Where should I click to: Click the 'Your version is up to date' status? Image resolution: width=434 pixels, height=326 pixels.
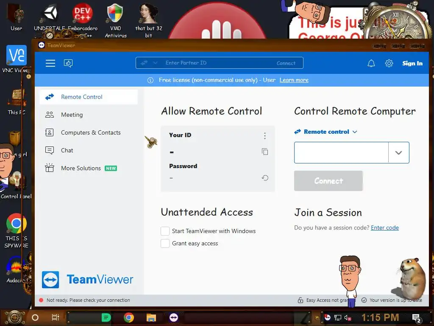coord(396,300)
